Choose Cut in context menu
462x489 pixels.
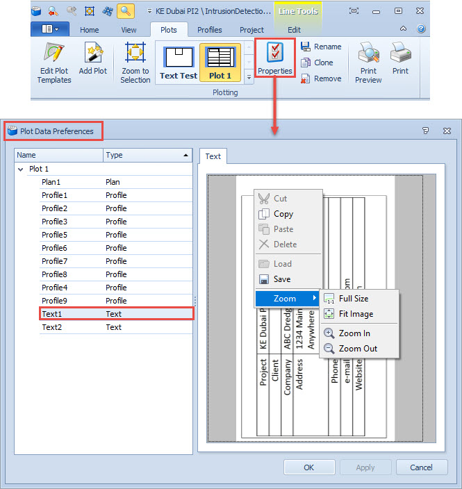[x=288, y=199]
